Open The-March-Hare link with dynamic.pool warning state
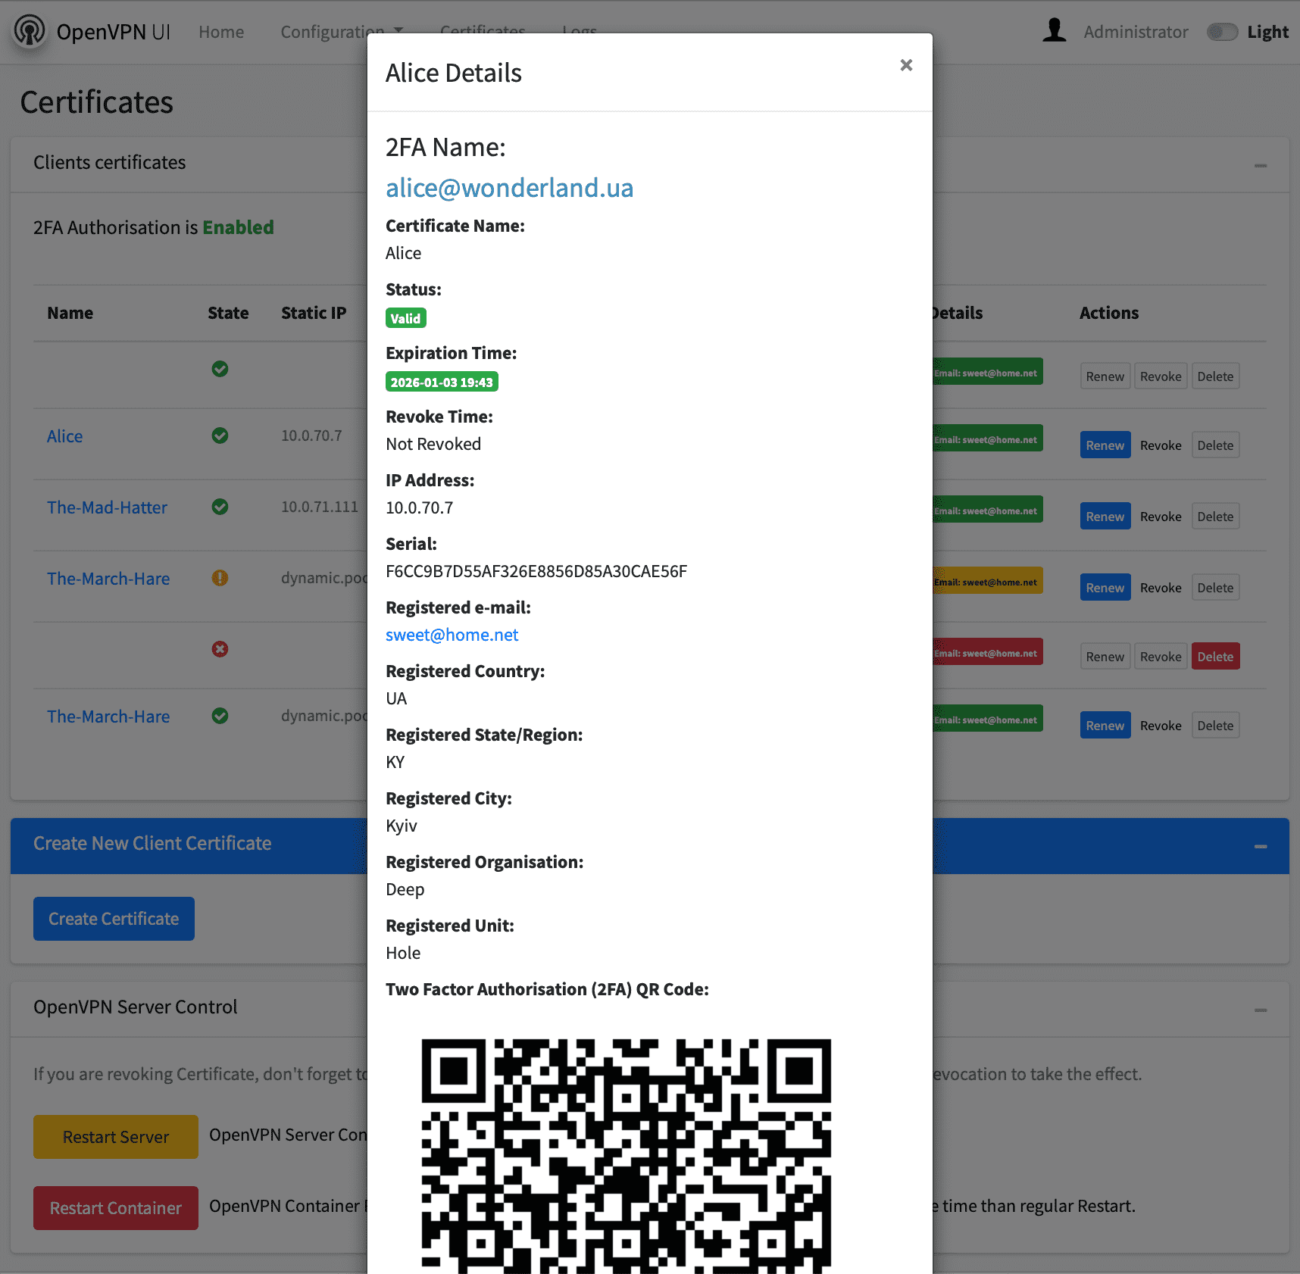Image resolution: width=1300 pixels, height=1274 pixels. pos(108,579)
